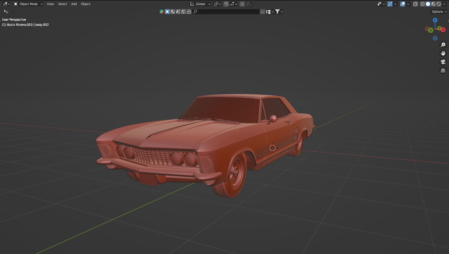Switch to solid viewport shading
Viewport: 449px width, 254px height.
(428, 4)
